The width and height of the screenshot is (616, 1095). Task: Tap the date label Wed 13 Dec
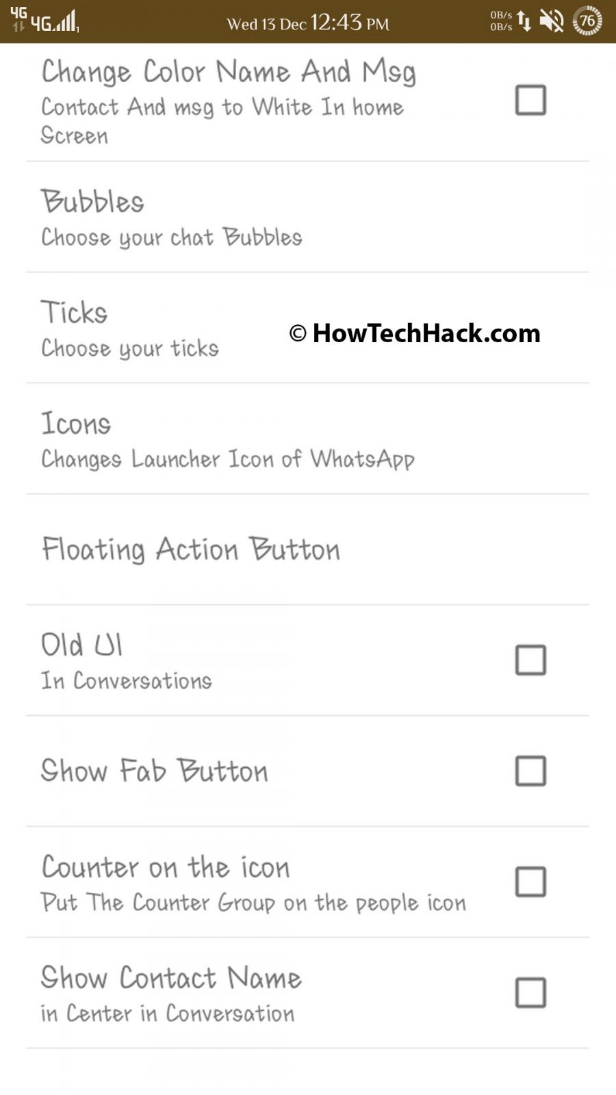[x=267, y=22]
